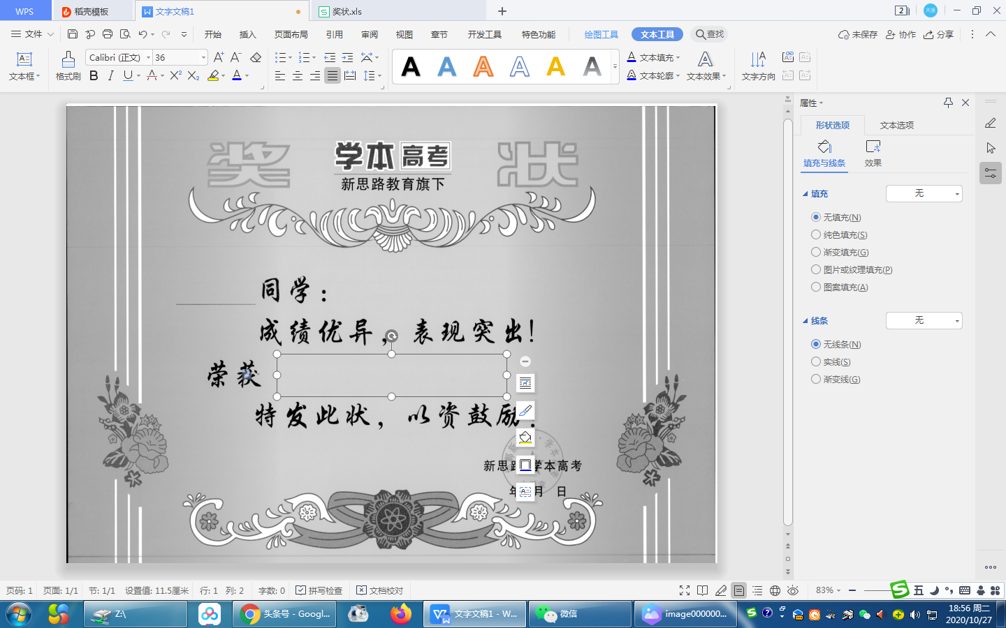
Task: Open the font size 36 dropdown
Action: click(x=203, y=57)
